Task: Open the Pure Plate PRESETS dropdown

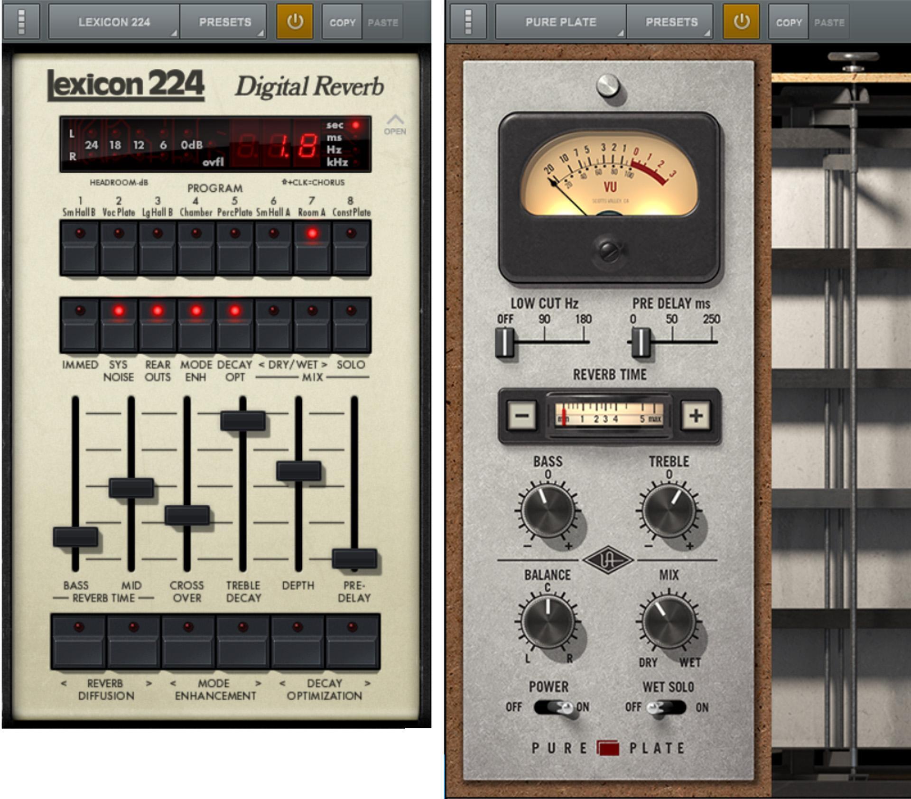Action: pos(670,21)
